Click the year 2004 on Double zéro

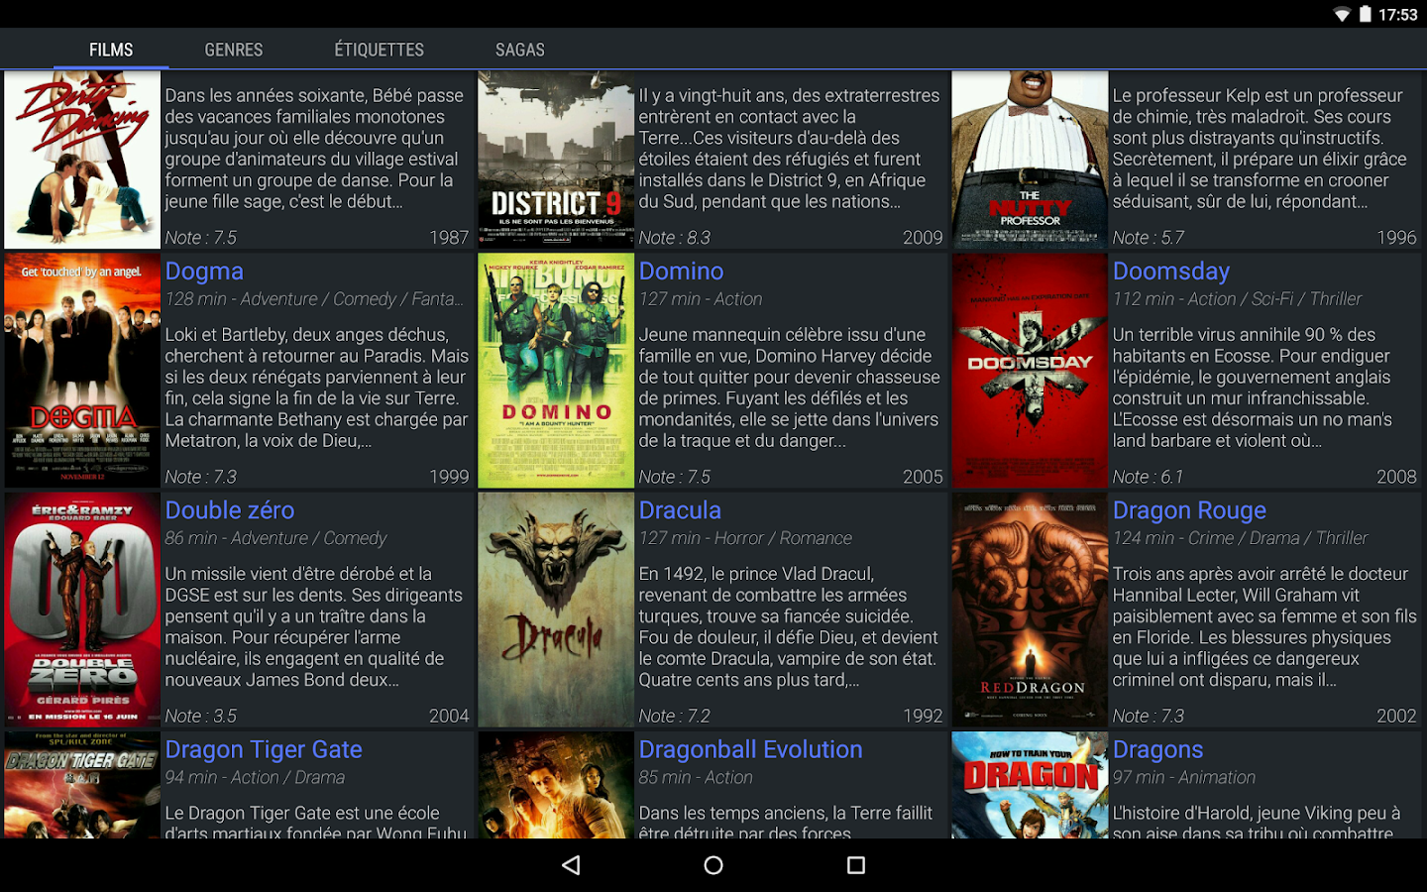(449, 716)
